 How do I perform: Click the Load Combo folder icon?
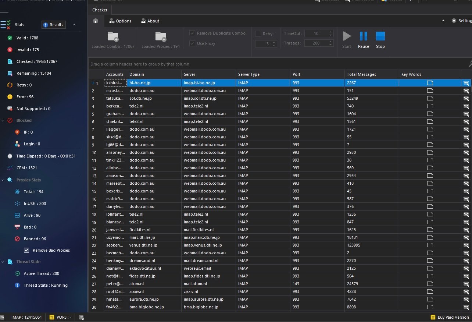[113, 36]
